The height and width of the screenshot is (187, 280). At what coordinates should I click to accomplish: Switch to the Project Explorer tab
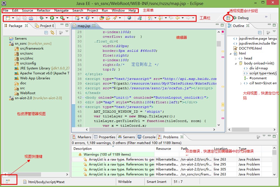coord(45,26)
